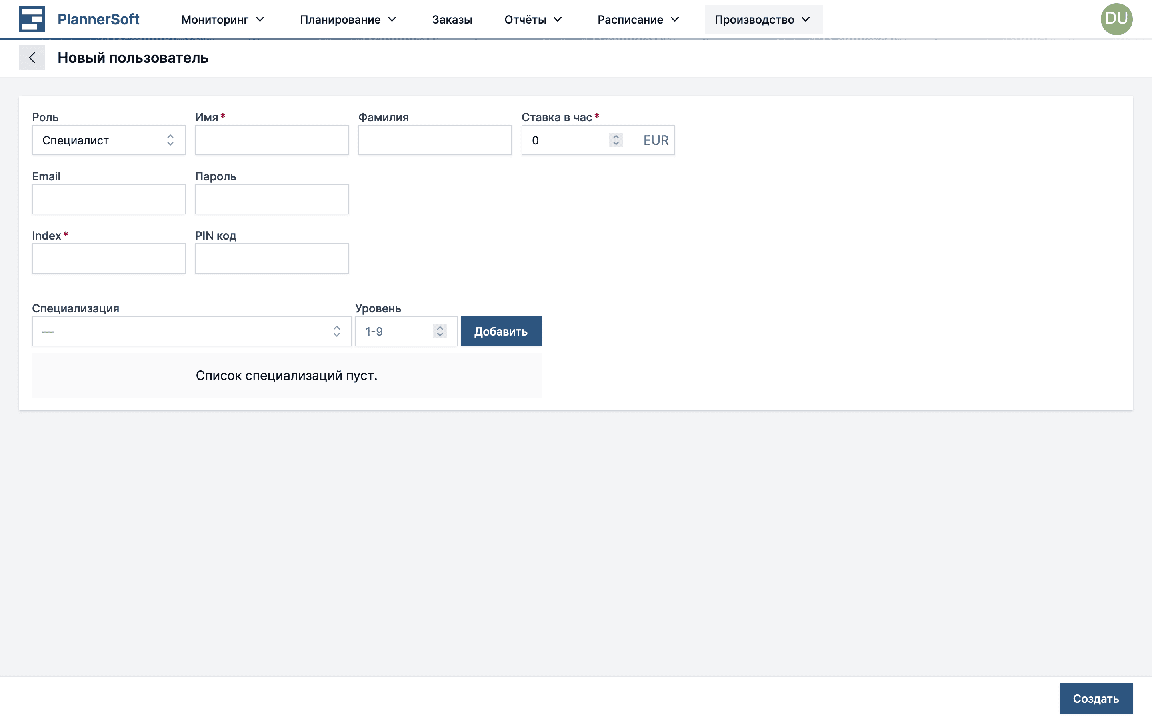Click the PlannerSoft logo icon
The width and height of the screenshot is (1152, 720).
pos(32,19)
